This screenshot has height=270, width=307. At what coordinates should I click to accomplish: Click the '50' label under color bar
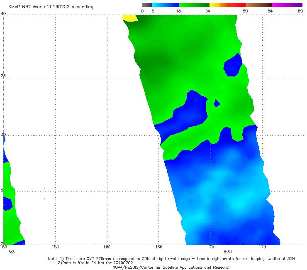coord(245,11)
